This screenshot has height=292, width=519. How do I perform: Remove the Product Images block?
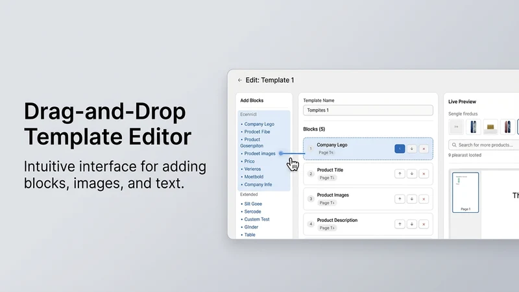(x=424, y=199)
